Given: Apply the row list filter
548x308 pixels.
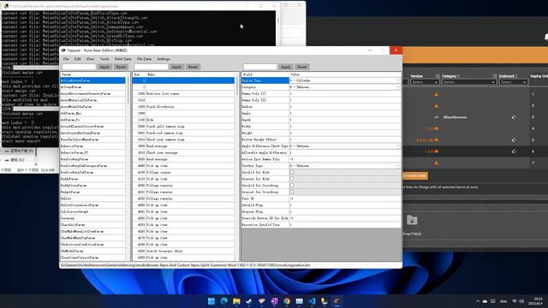Looking at the screenshot, I should [x=177, y=67].
